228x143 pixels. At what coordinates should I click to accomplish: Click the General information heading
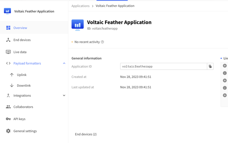pyautogui.click(x=87, y=58)
